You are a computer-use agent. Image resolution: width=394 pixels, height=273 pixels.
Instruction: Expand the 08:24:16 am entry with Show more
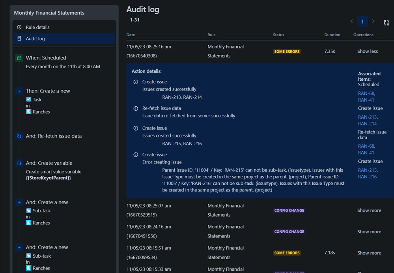pyautogui.click(x=369, y=232)
